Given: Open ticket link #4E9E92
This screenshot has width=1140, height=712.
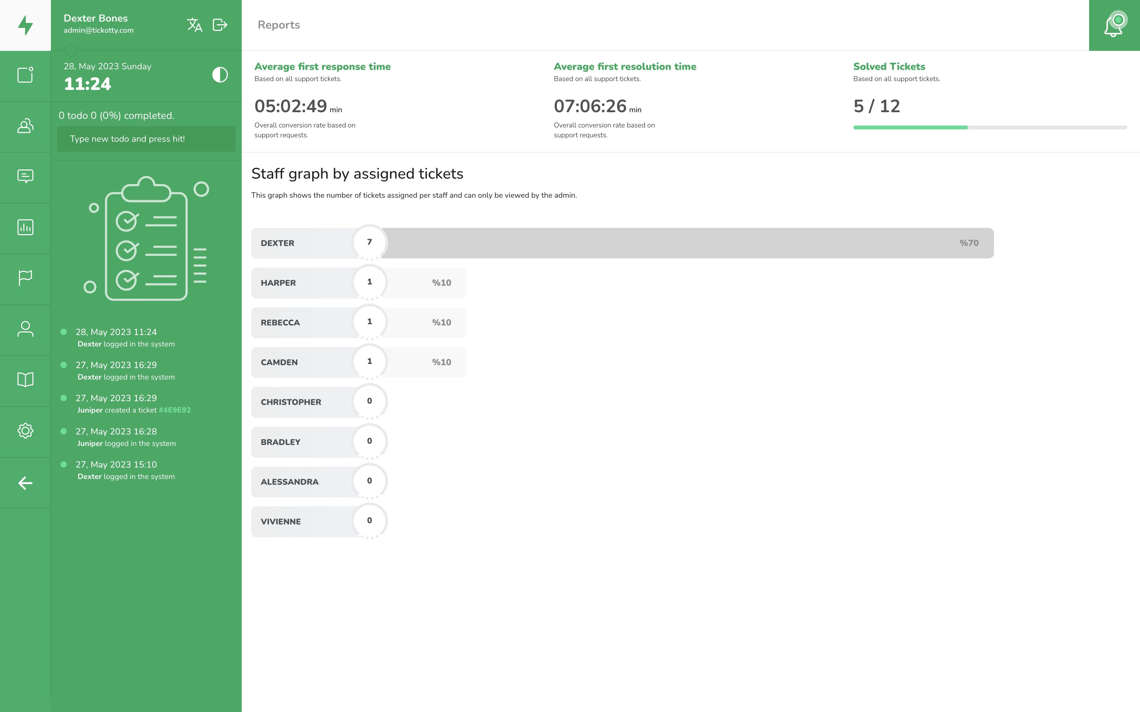Looking at the screenshot, I should 175,410.
